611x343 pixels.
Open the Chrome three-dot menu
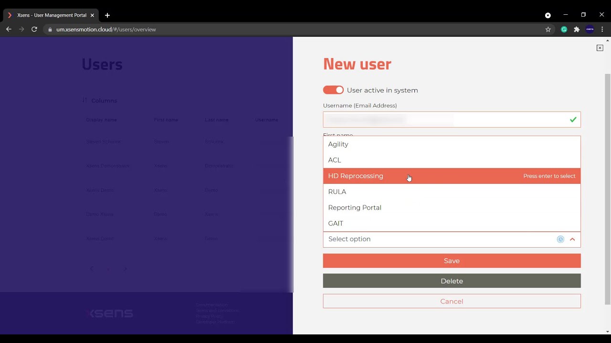click(x=602, y=29)
